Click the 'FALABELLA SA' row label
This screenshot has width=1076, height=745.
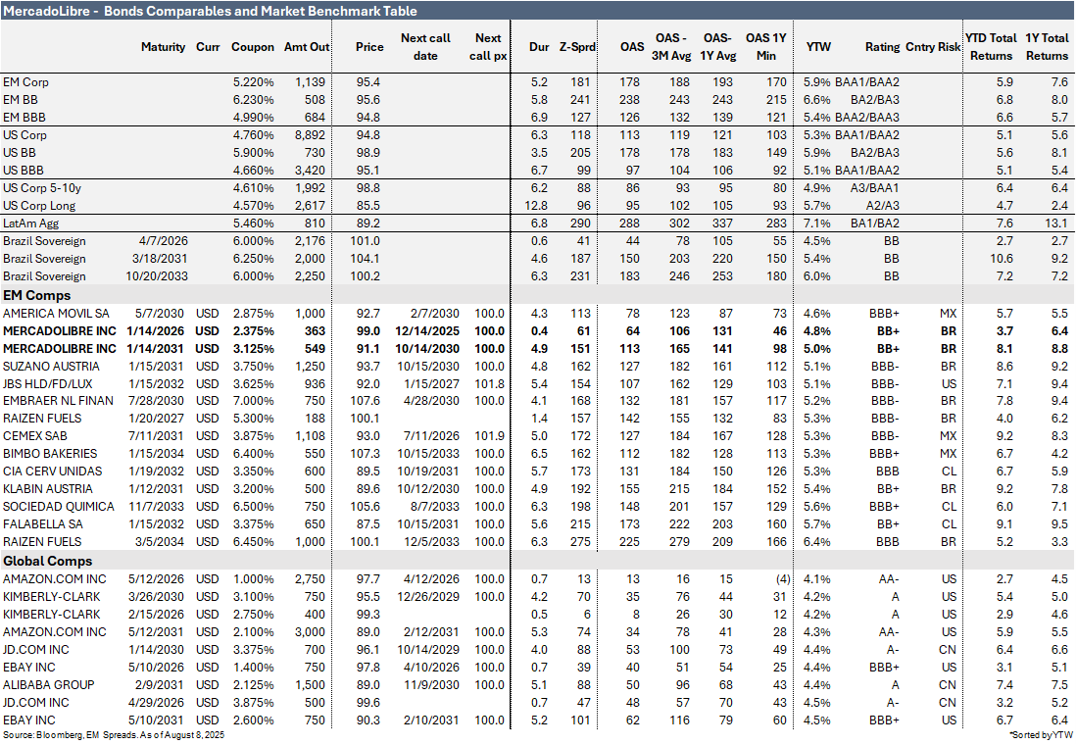click(42, 524)
